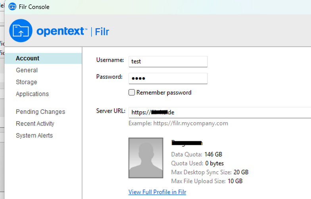311x199 pixels.
Task: Click into the Server URL field
Action: [220, 112]
